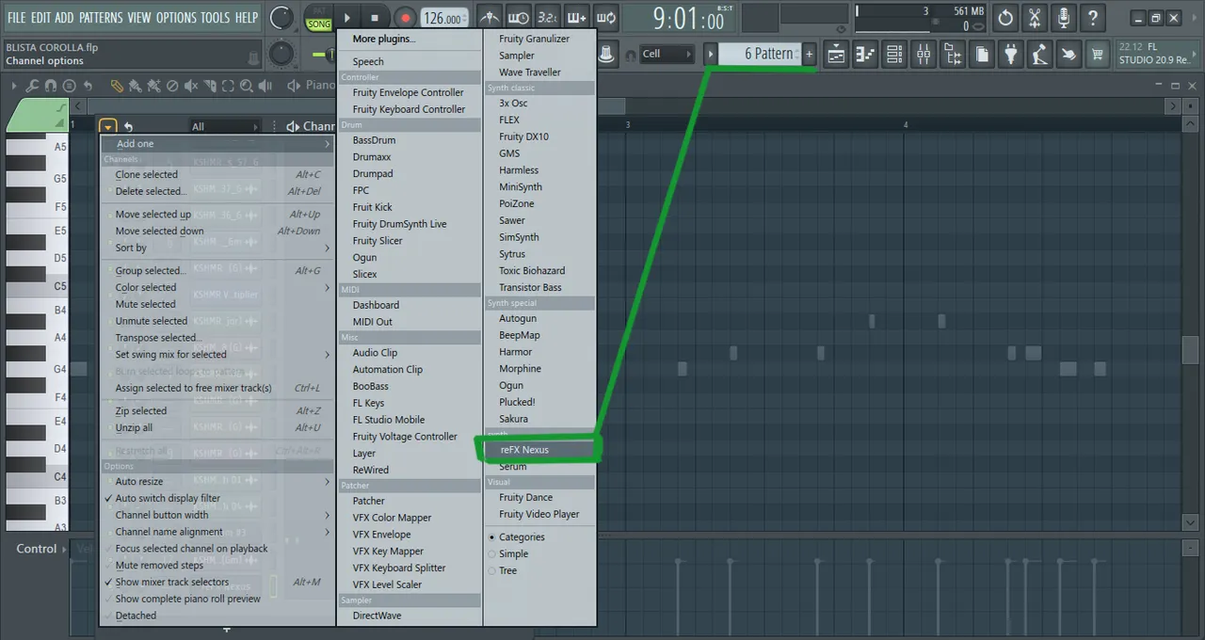Toggle Pat/Song mode switch
Screen dimensions: 1205x640
tap(318, 17)
